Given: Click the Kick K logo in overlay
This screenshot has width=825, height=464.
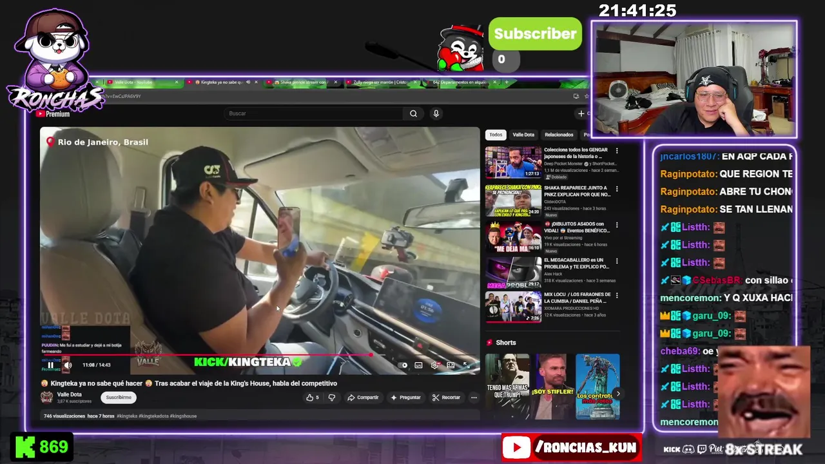Looking at the screenshot, I should click(x=25, y=447).
